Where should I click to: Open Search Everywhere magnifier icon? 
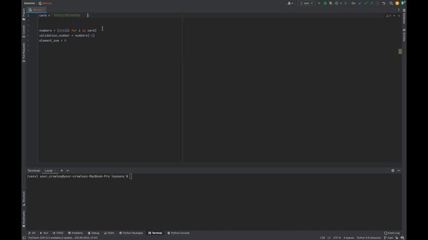coord(391,3)
